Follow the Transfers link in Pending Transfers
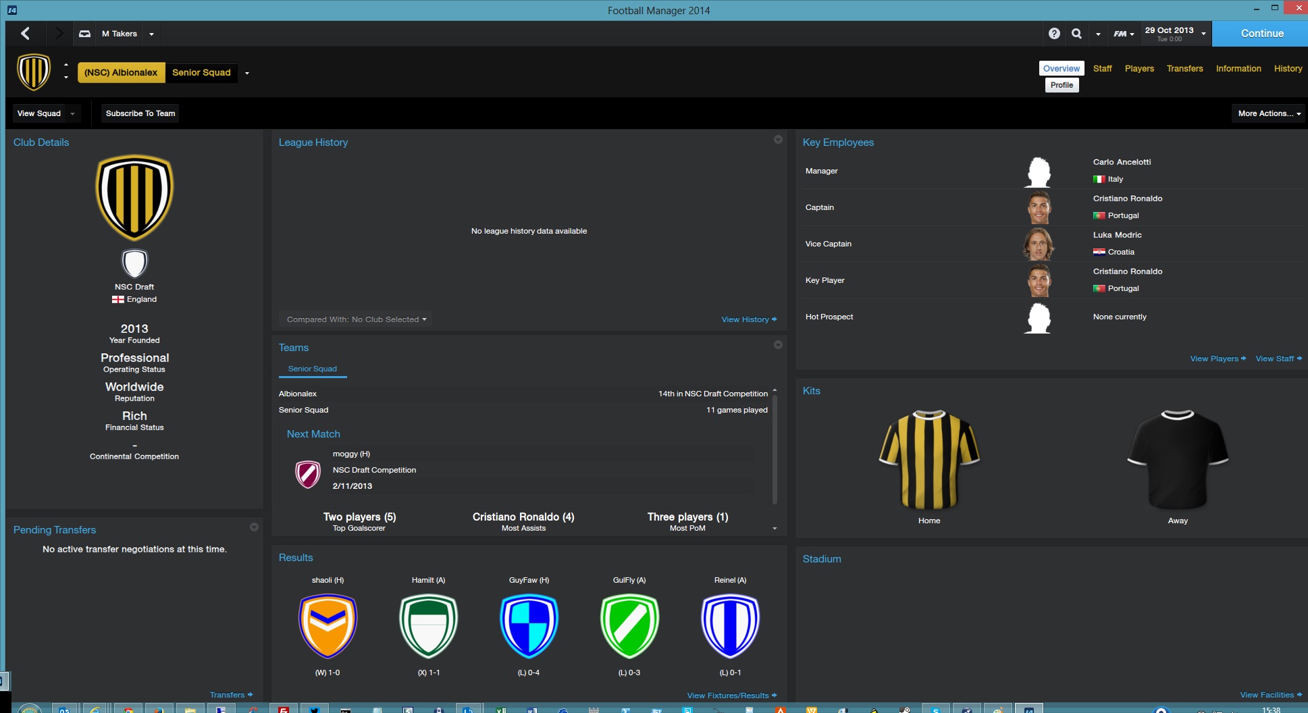The width and height of the screenshot is (1308, 713). click(x=231, y=695)
